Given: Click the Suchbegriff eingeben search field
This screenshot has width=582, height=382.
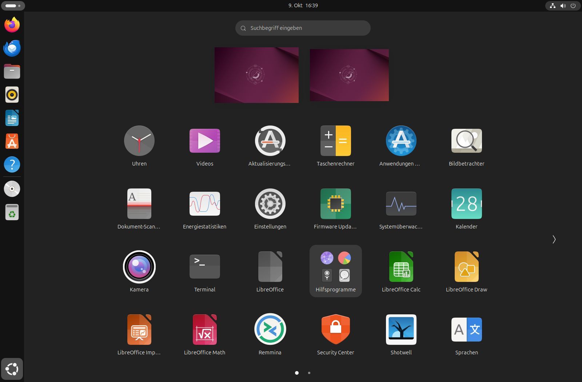Looking at the screenshot, I should click(x=302, y=28).
